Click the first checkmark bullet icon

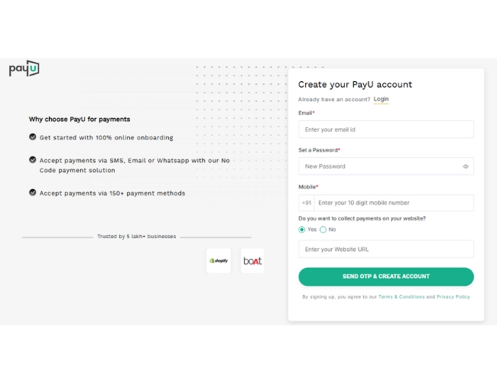click(33, 137)
